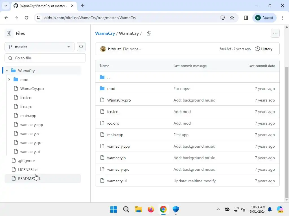Select wamacry.qrc in the file tree
The height and width of the screenshot is (216, 289).
tap(31, 143)
